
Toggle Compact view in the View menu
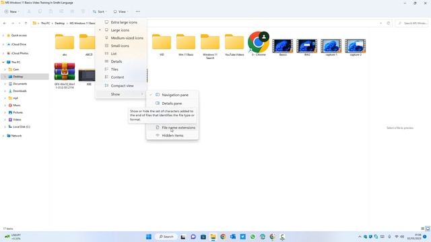click(x=121, y=85)
